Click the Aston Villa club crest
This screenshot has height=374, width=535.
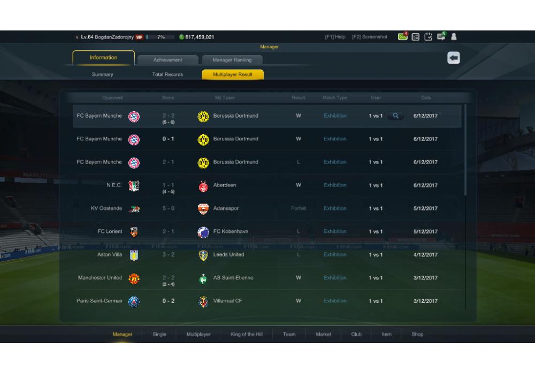click(x=134, y=255)
